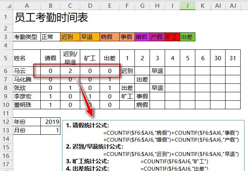The height and width of the screenshot is (171, 248).
Task: Select row 5 header
Action: (6, 58)
